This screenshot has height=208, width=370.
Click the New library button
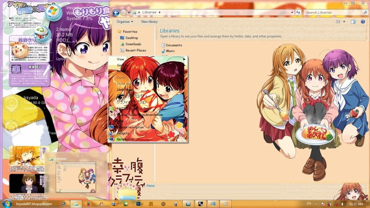149,22
